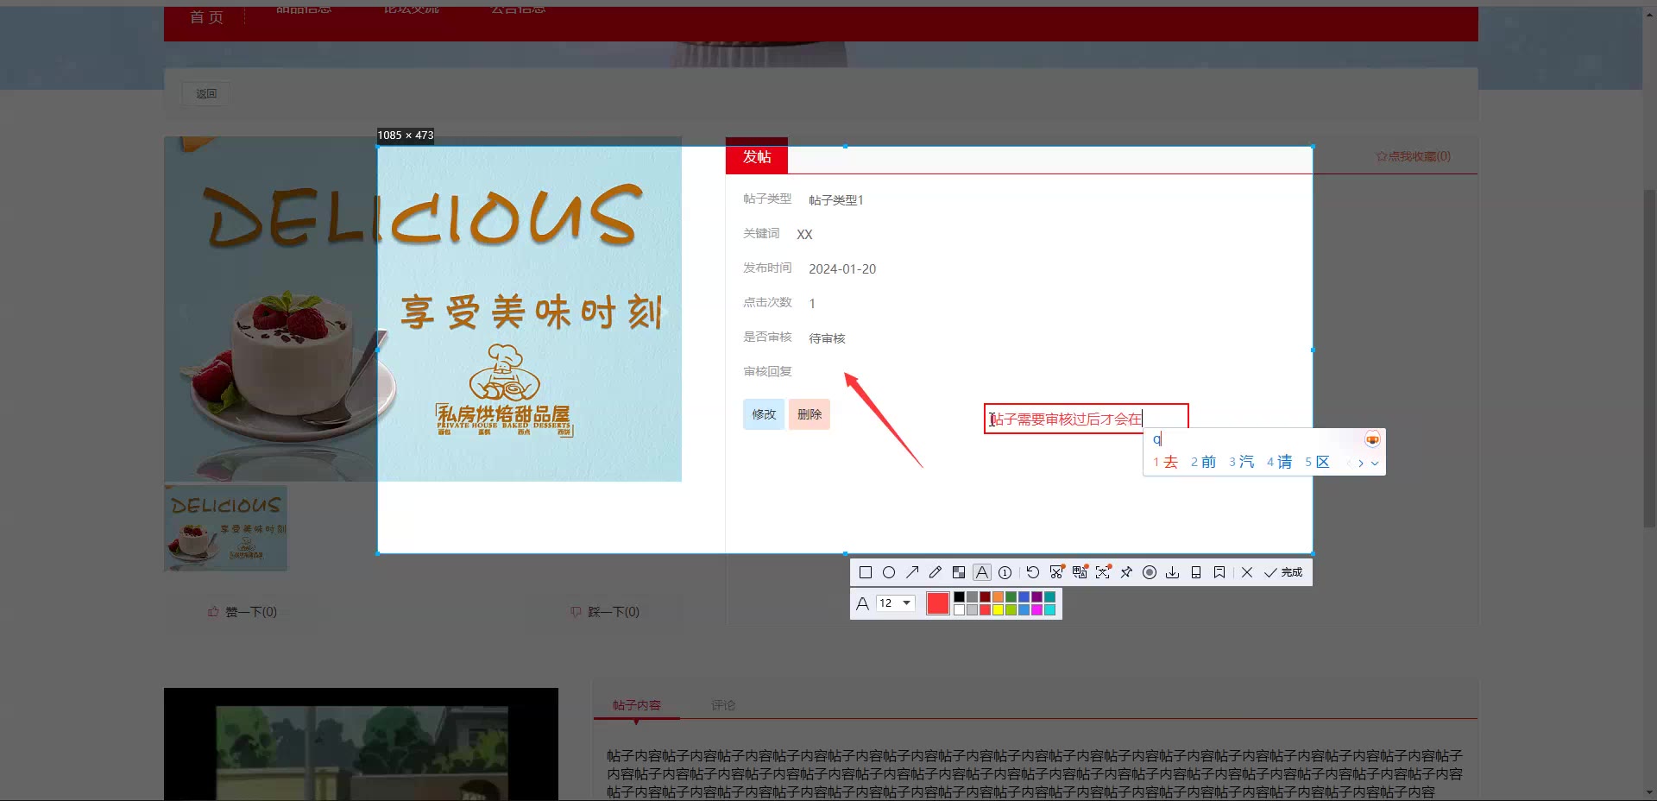1657x801 pixels.
Task: Select the mosaic blur tool
Action: click(959, 572)
